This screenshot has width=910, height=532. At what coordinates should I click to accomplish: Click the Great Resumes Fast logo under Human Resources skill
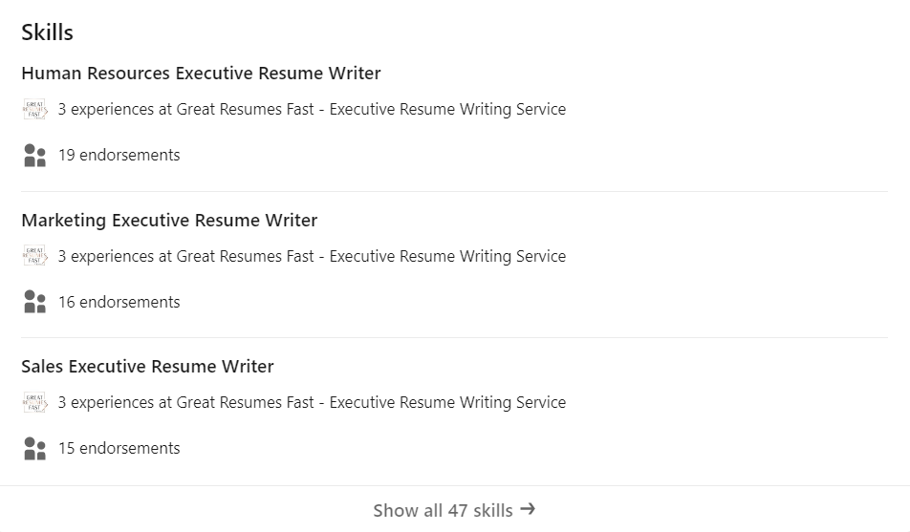click(34, 109)
